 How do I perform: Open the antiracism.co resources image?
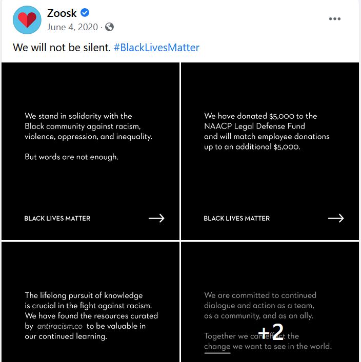point(90,302)
